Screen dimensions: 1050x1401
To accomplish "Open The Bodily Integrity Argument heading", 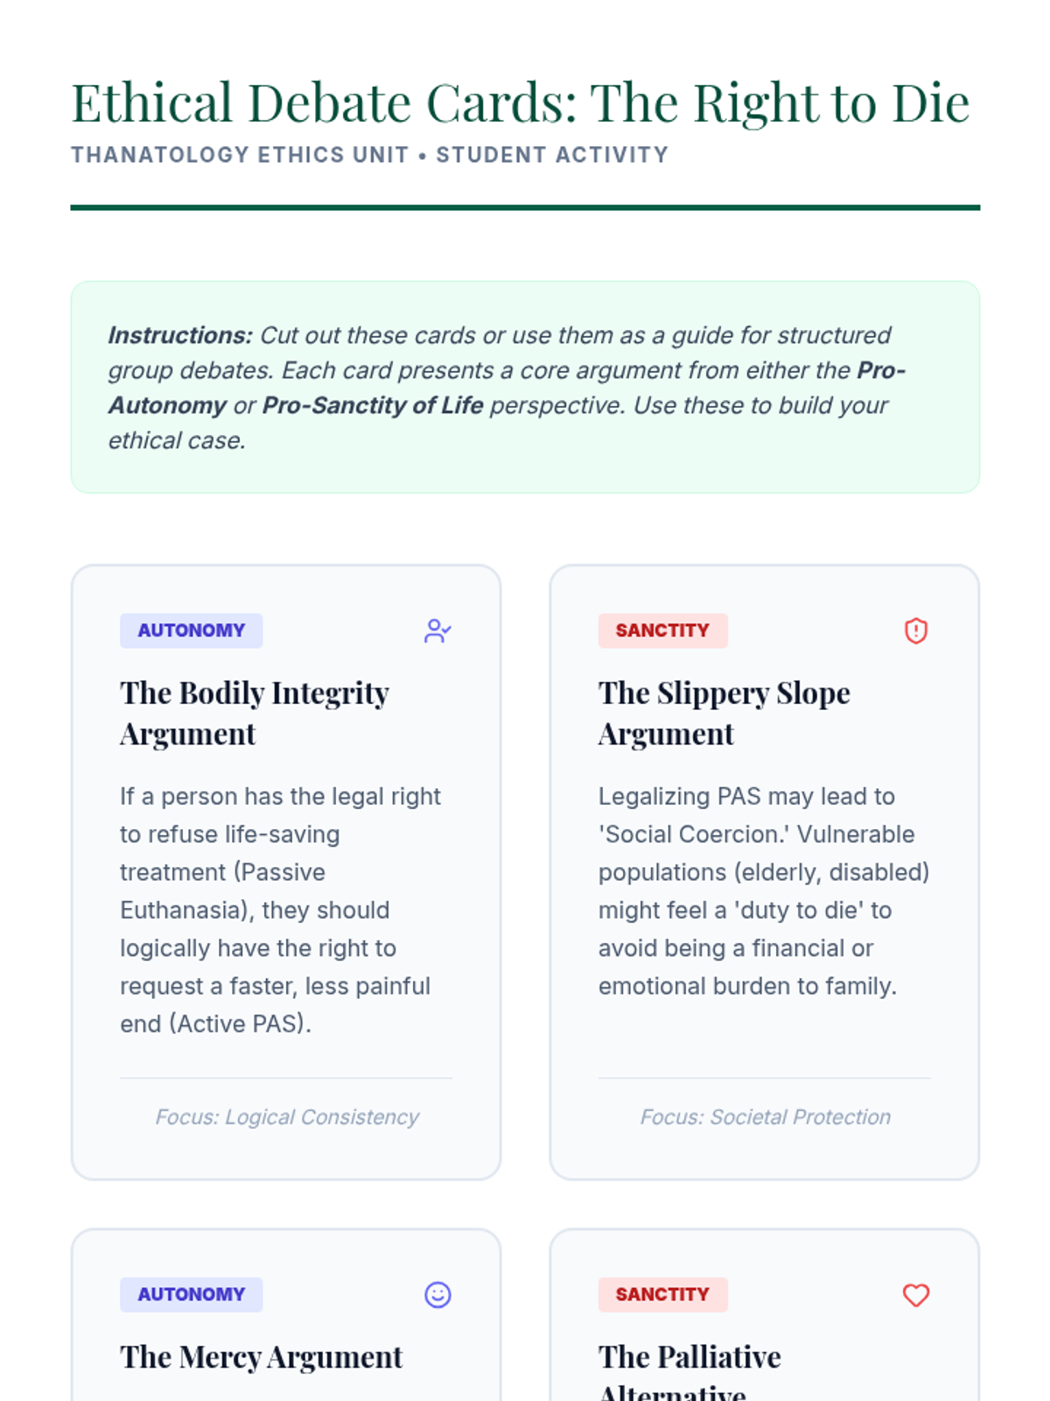I will pyautogui.click(x=254, y=713).
